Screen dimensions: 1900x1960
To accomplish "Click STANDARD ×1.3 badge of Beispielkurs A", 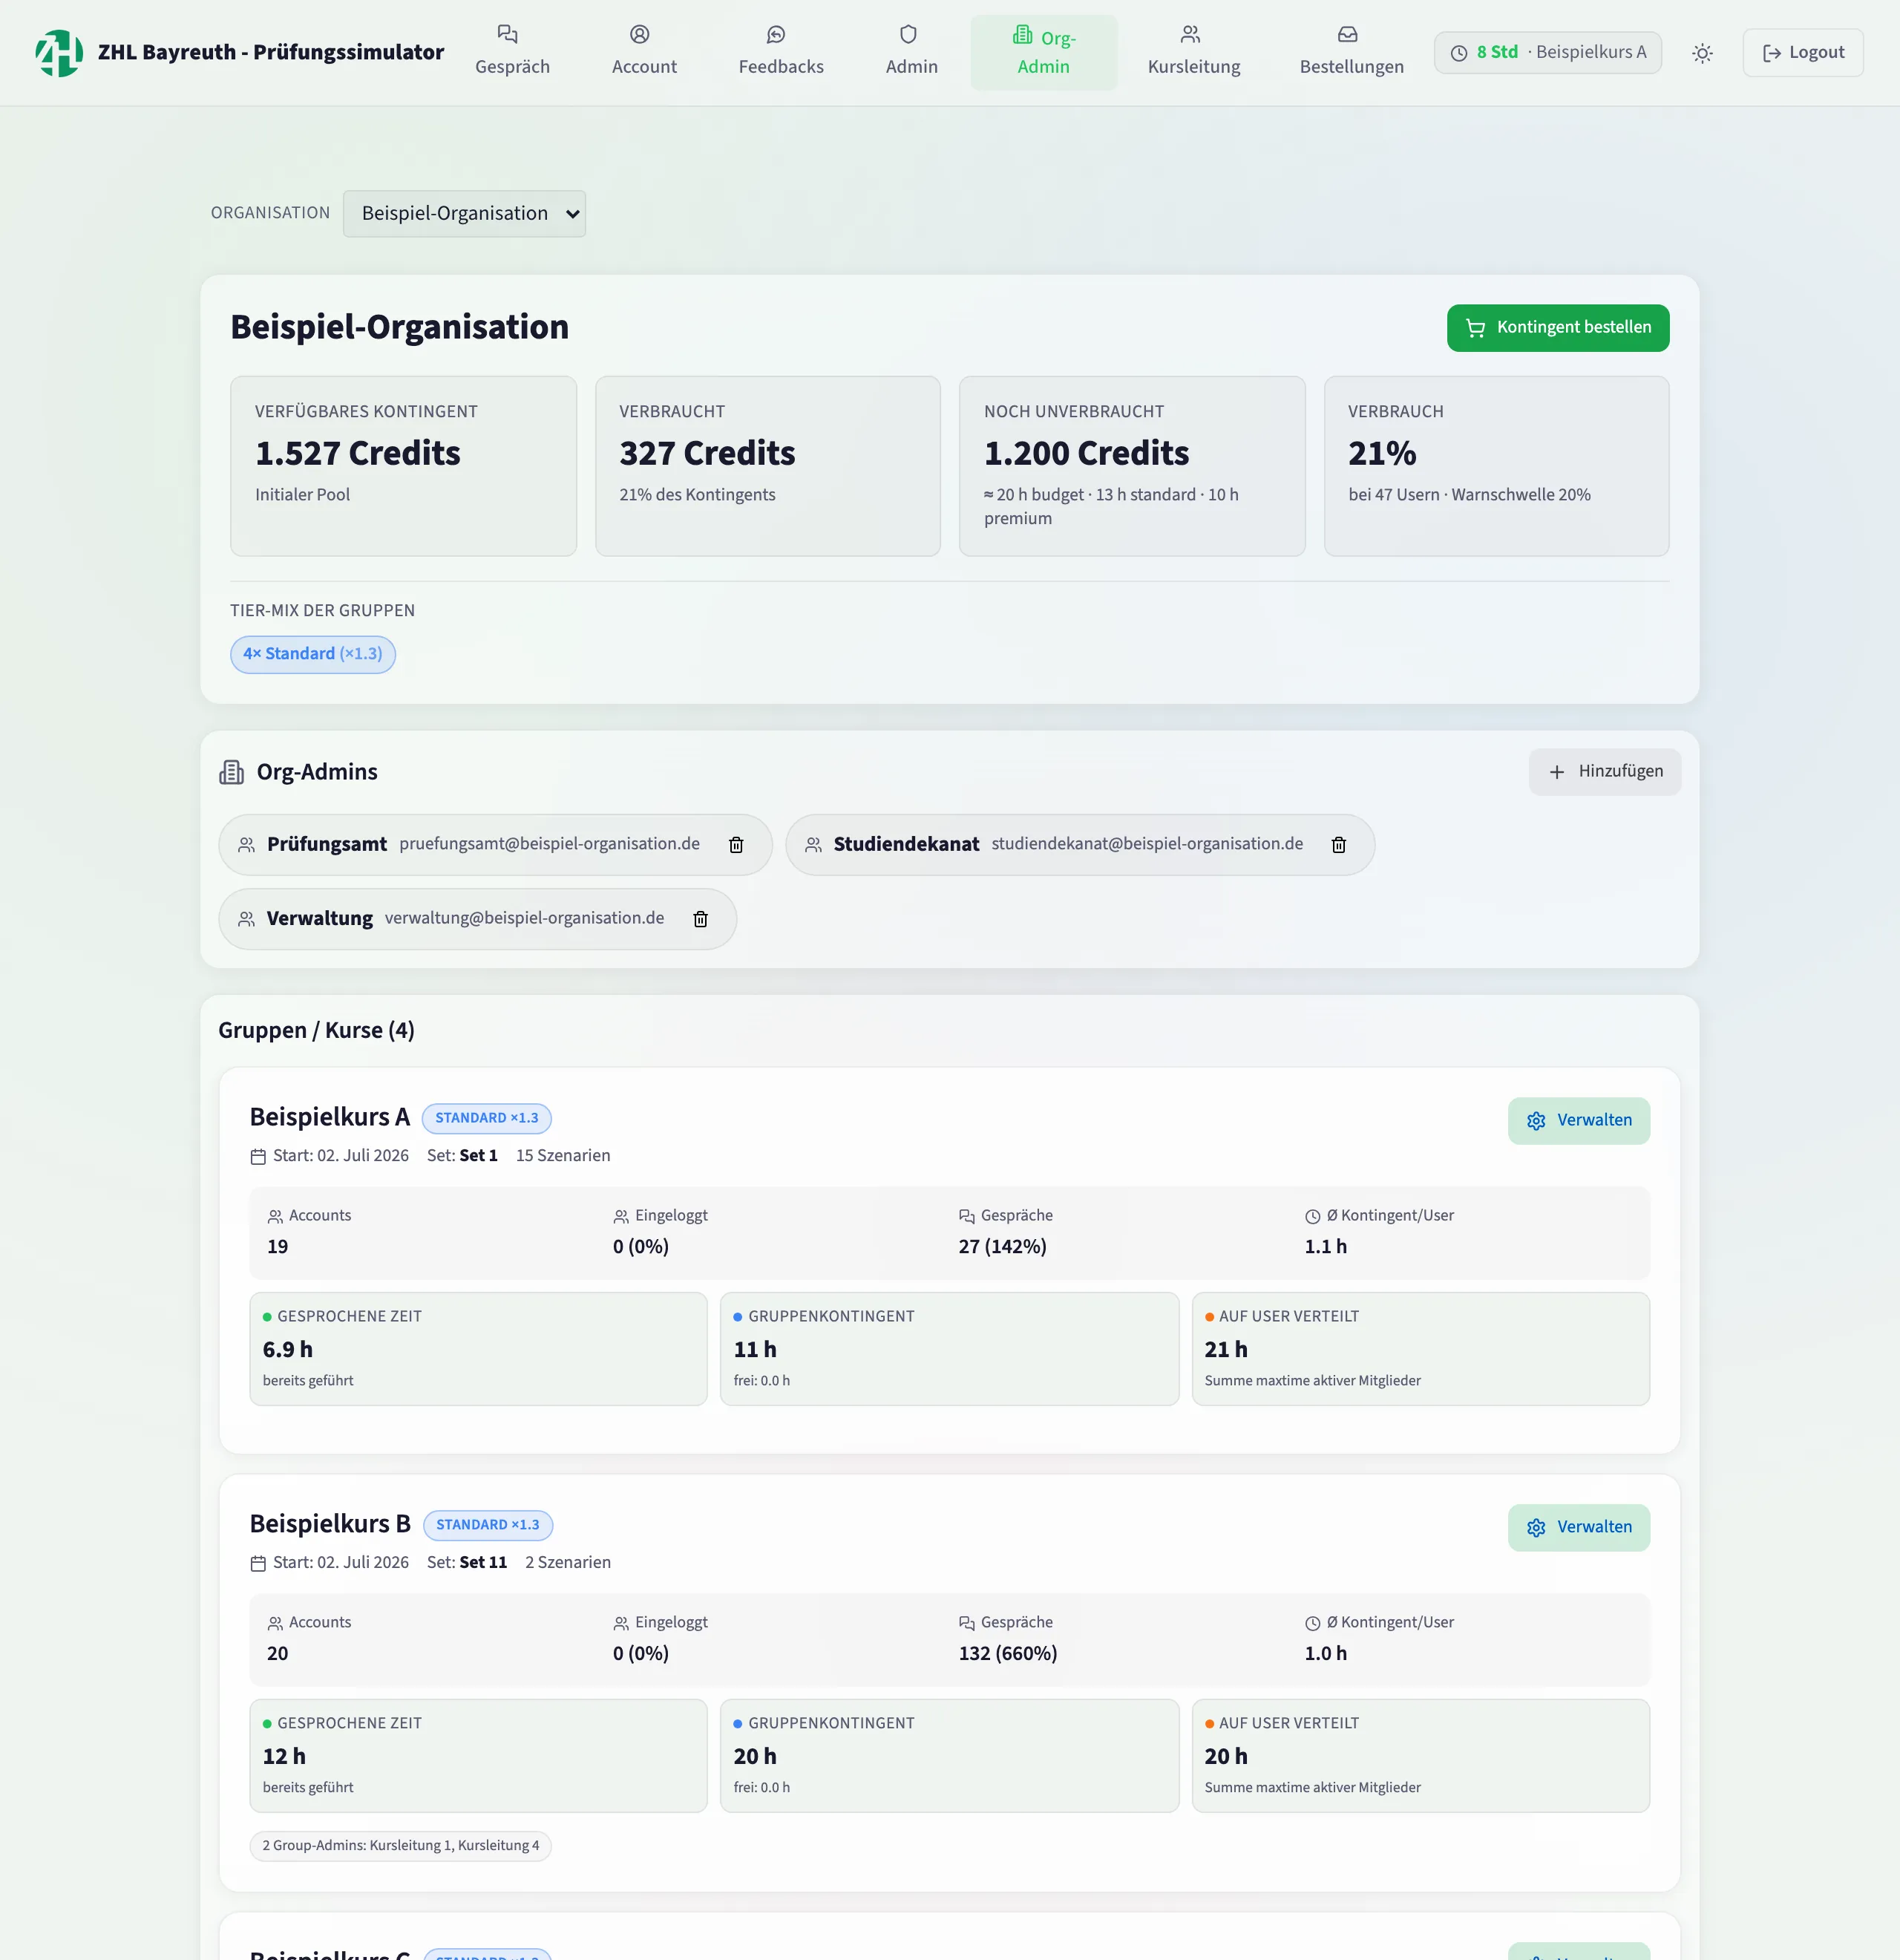I will (x=487, y=1118).
